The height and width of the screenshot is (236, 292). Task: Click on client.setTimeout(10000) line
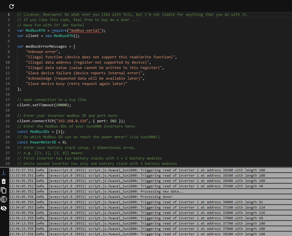tap(44, 105)
